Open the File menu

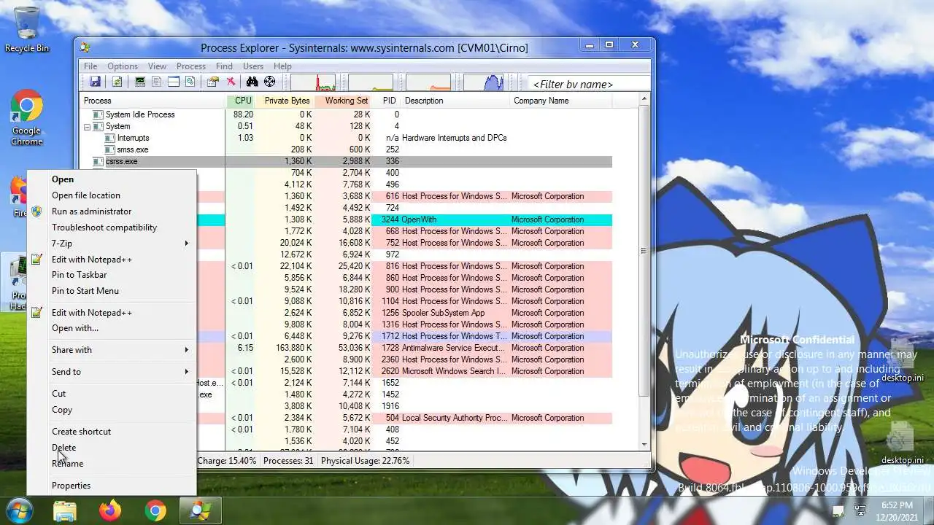(x=90, y=66)
